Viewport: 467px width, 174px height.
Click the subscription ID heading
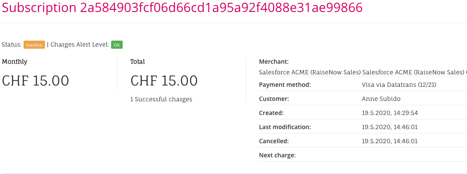point(182,8)
